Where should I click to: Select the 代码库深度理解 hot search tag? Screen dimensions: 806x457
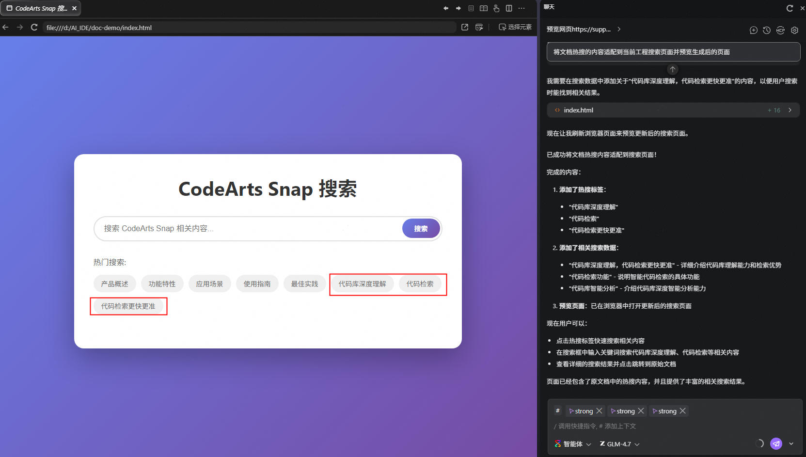[x=362, y=284]
